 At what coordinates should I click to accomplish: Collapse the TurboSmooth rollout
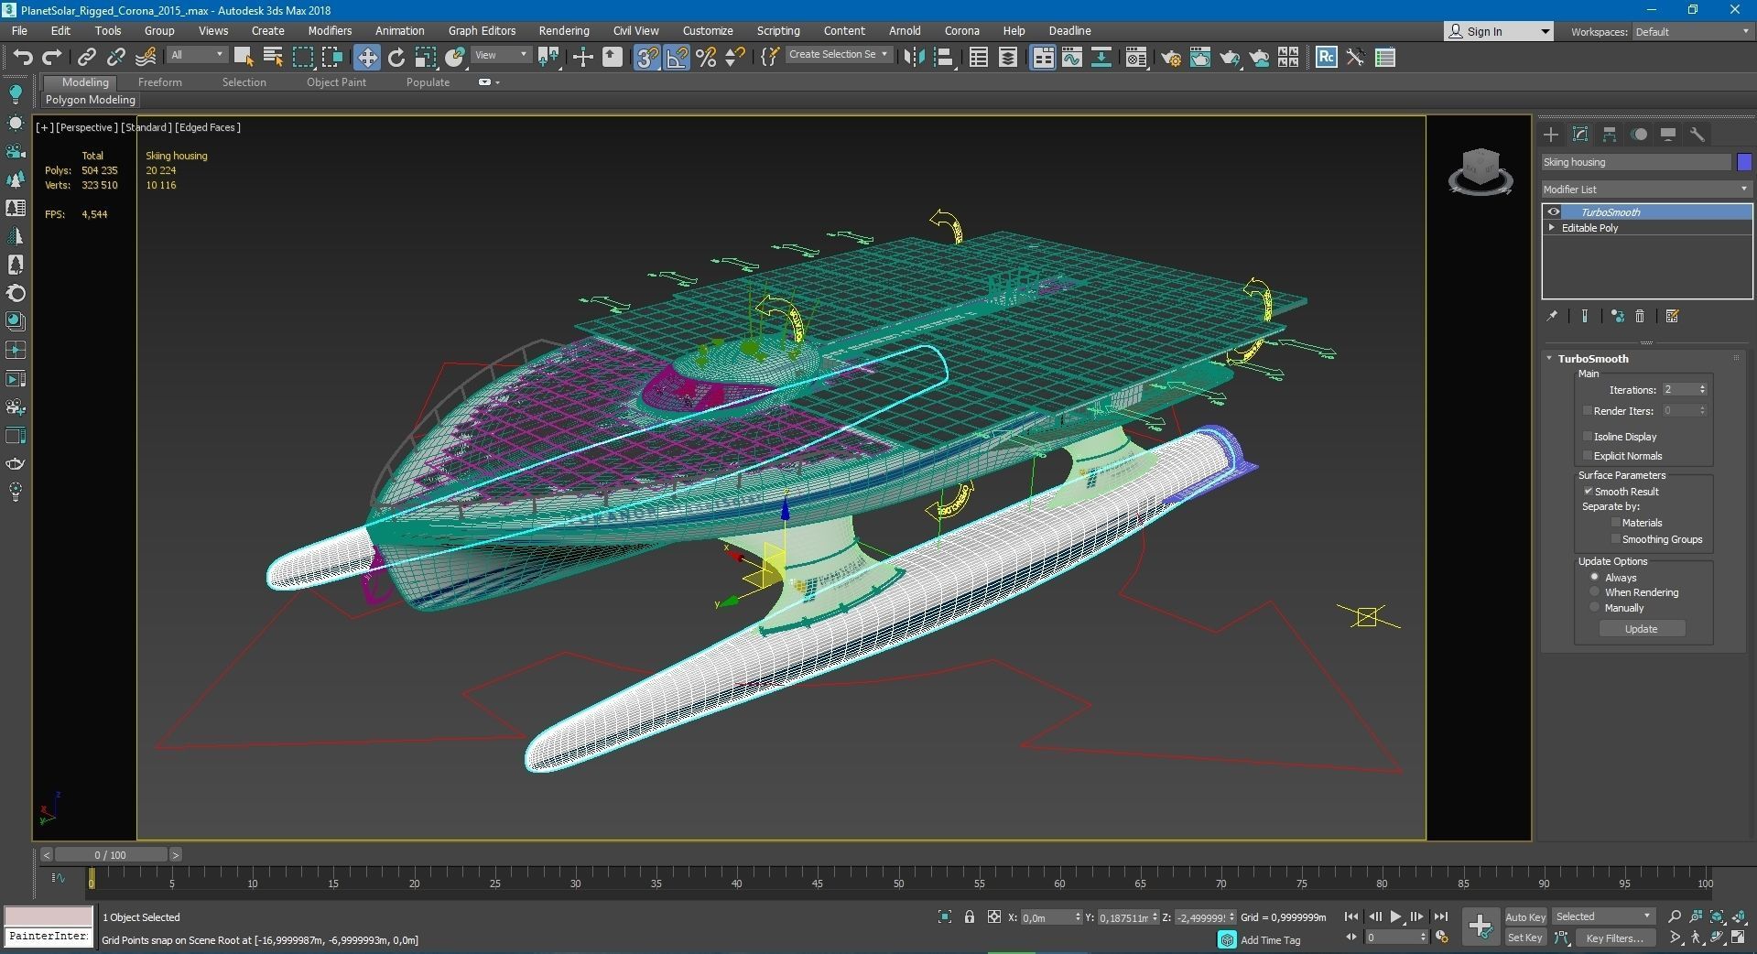[x=1549, y=359]
